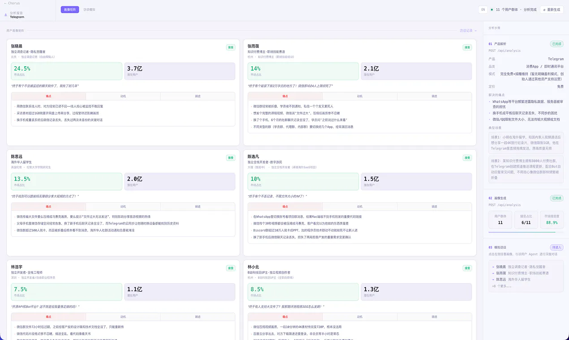Select 顾虑 tab in 张雨薇 card

click(434, 96)
